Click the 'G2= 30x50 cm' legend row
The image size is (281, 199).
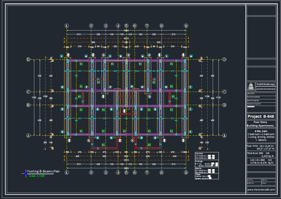(205, 172)
